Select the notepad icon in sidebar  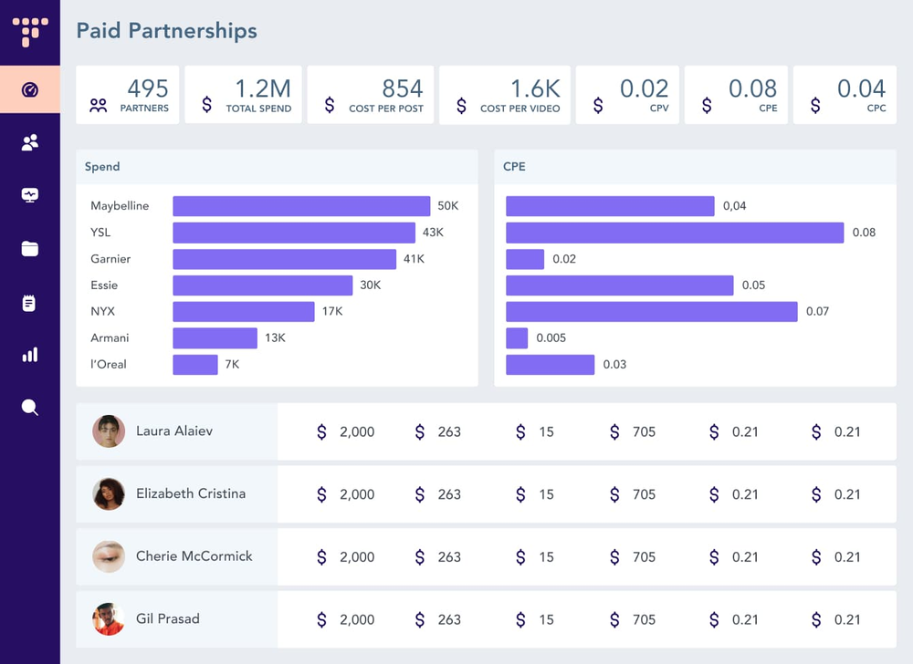point(29,303)
